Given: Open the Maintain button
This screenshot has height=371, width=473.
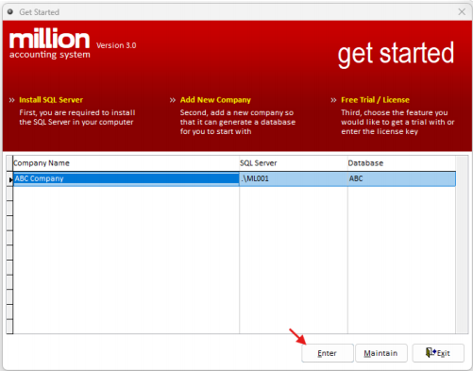Looking at the screenshot, I should 381,353.
